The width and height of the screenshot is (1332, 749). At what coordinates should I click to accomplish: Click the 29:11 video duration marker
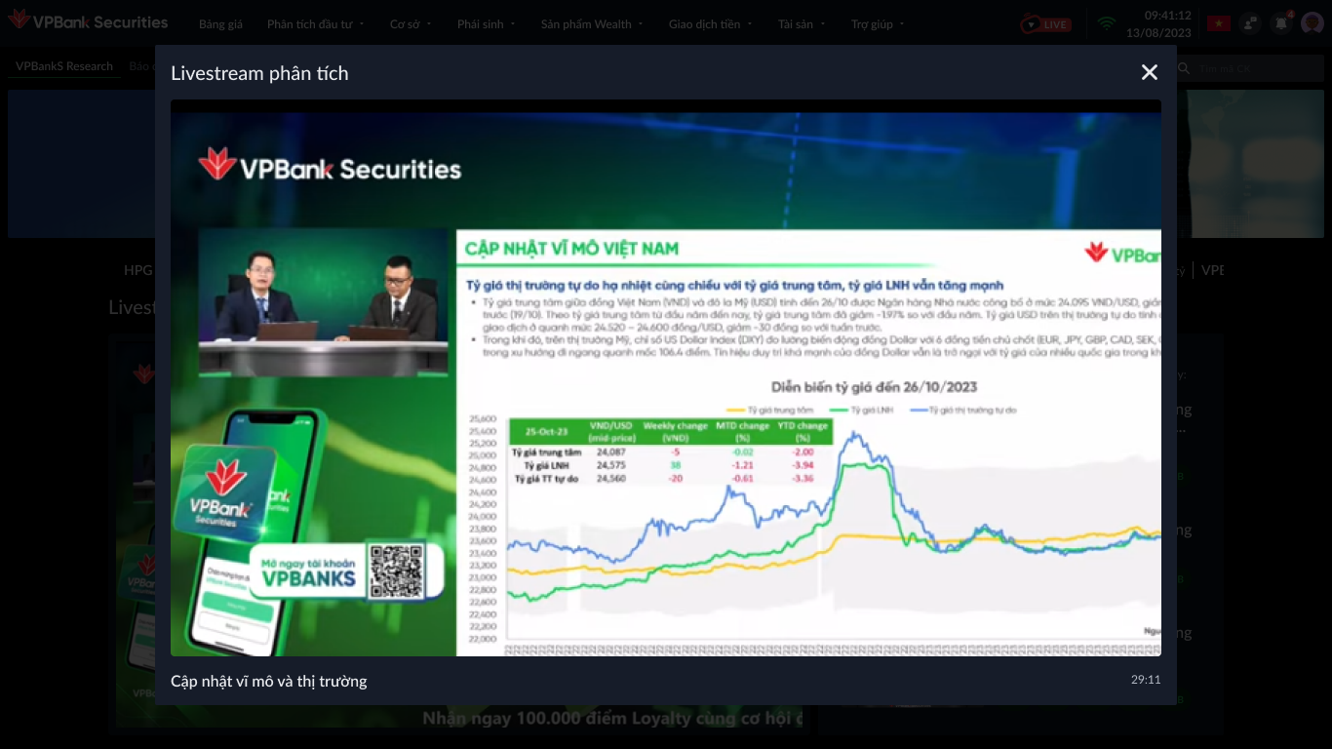tap(1144, 680)
